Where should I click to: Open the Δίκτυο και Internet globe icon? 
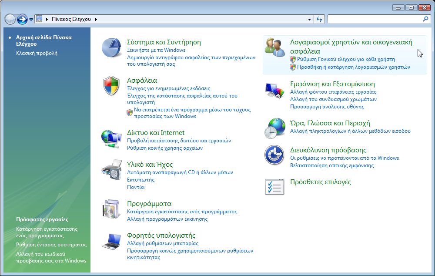point(111,138)
